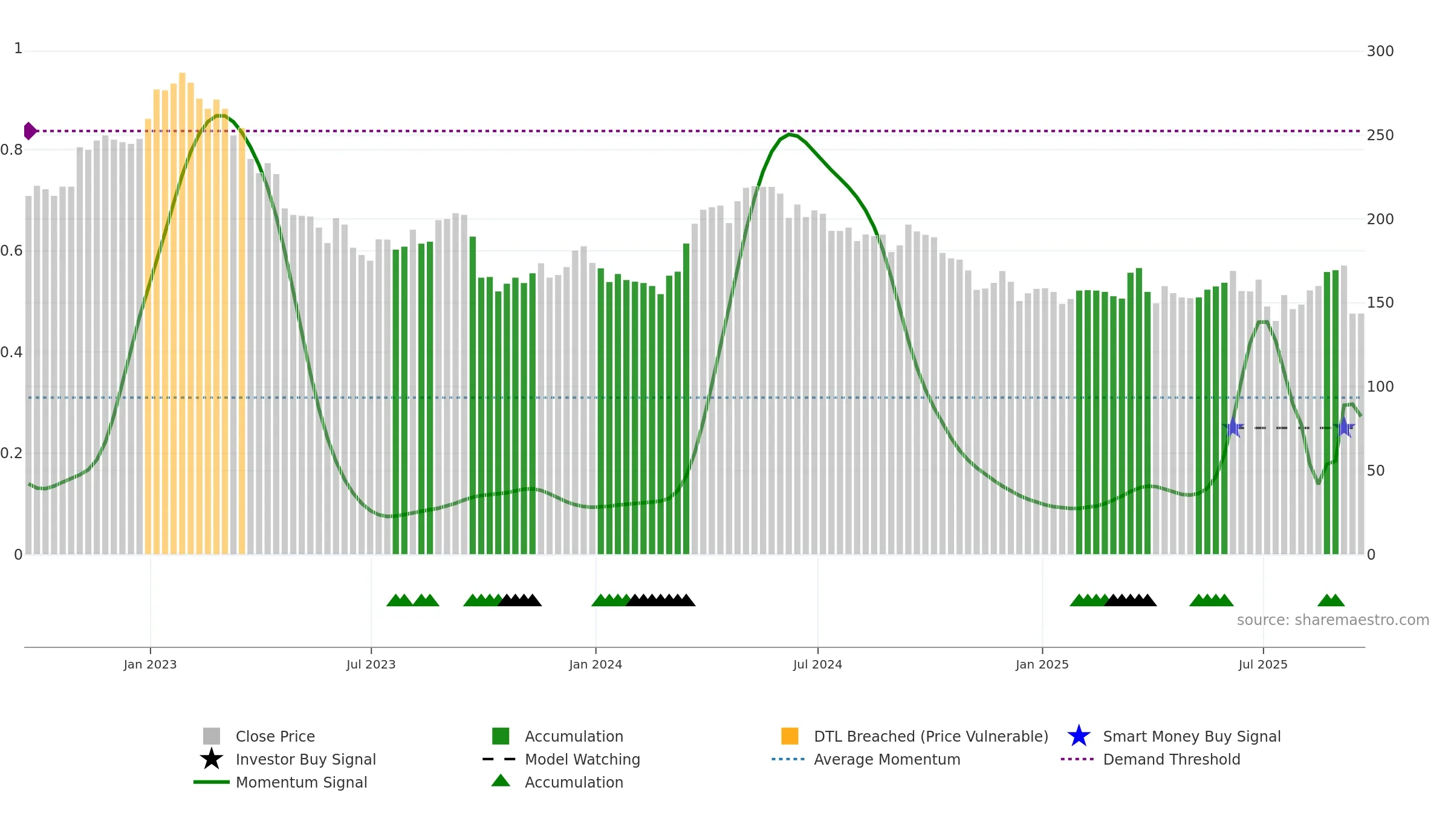Click the purple diamond marker on Demand Threshold line
The image size is (1451, 816).
(30, 131)
